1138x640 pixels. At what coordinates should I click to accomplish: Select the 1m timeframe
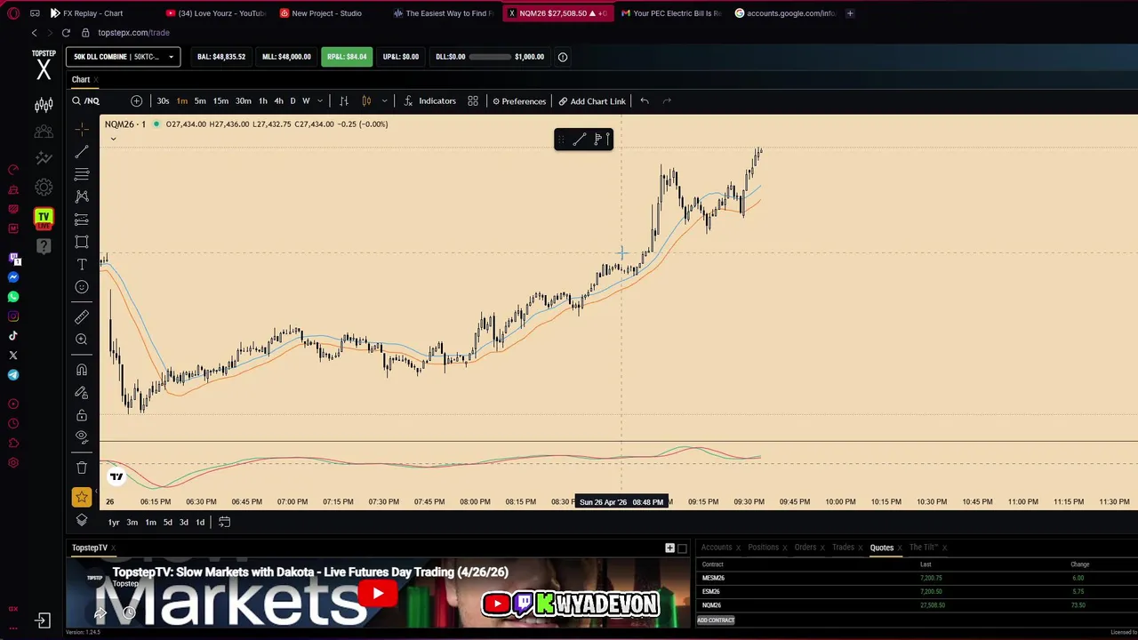tap(181, 101)
